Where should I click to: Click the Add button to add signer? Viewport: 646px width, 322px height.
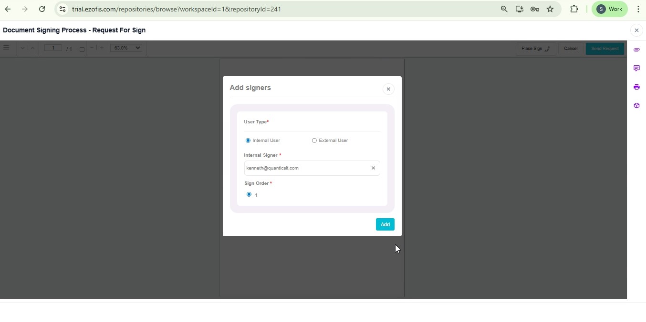tap(385, 224)
